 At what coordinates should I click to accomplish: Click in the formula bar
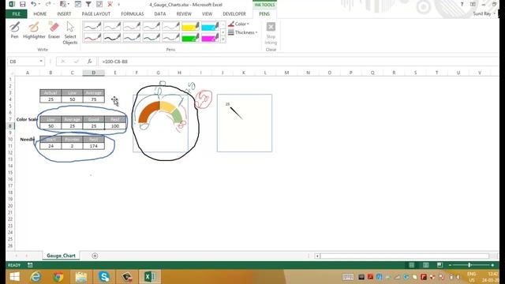pyautogui.click(x=299, y=62)
